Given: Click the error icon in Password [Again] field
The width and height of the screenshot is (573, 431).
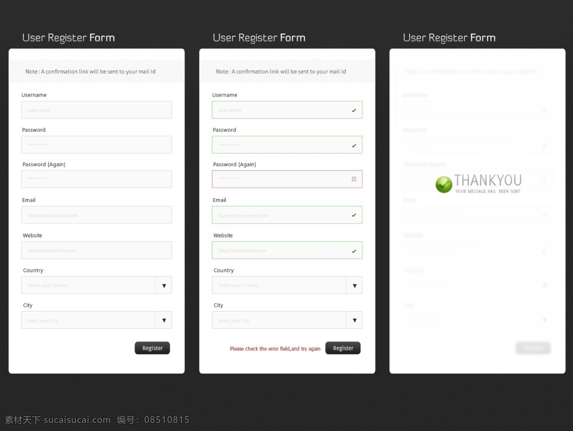Looking at the screenshot, I should coord(354,179).
